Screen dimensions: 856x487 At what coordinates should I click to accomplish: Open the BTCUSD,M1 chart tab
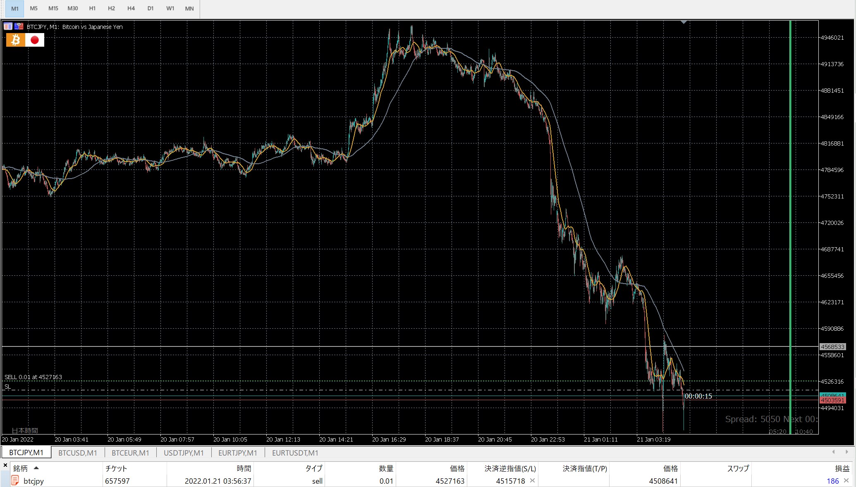[x=78, y=453]
